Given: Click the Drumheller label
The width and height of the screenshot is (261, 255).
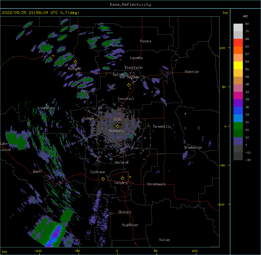Looking at the screenshot, I should pyautogui.click(x=193, y=147).
